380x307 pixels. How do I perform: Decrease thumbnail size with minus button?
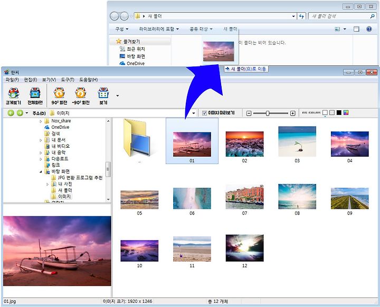[249, 113]
